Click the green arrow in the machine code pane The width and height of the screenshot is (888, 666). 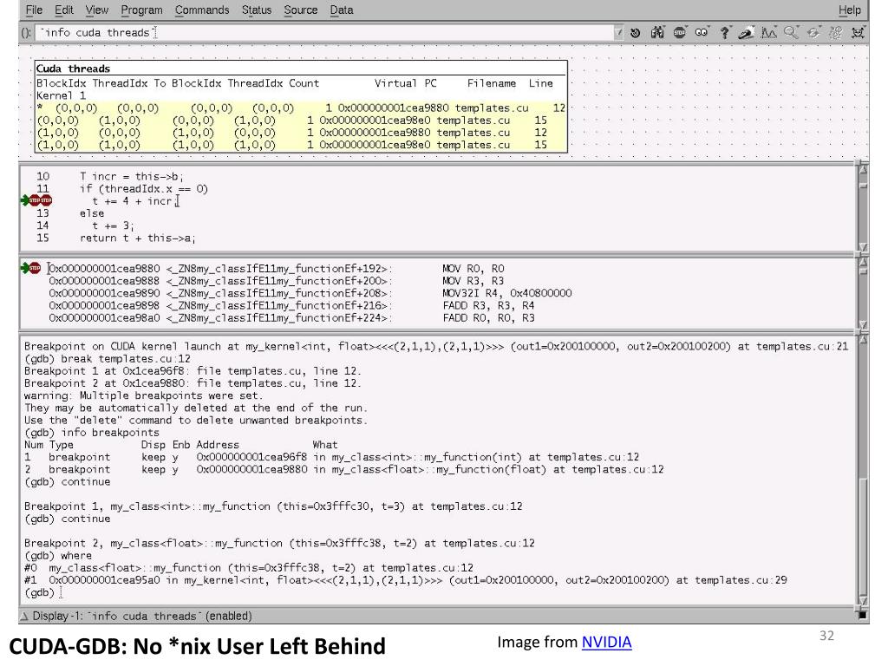(25, 268)
